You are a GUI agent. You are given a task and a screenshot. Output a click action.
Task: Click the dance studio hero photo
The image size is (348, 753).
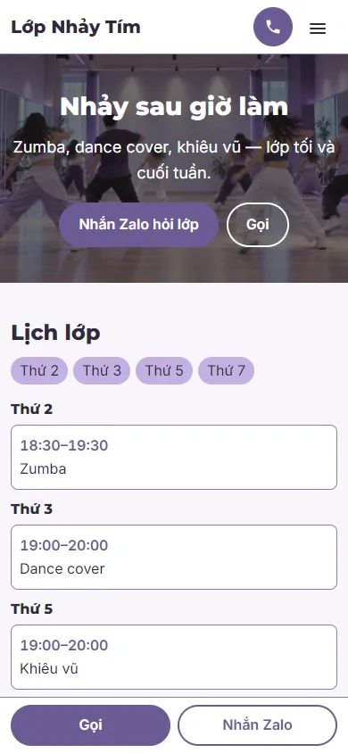(x=174, y=168)
